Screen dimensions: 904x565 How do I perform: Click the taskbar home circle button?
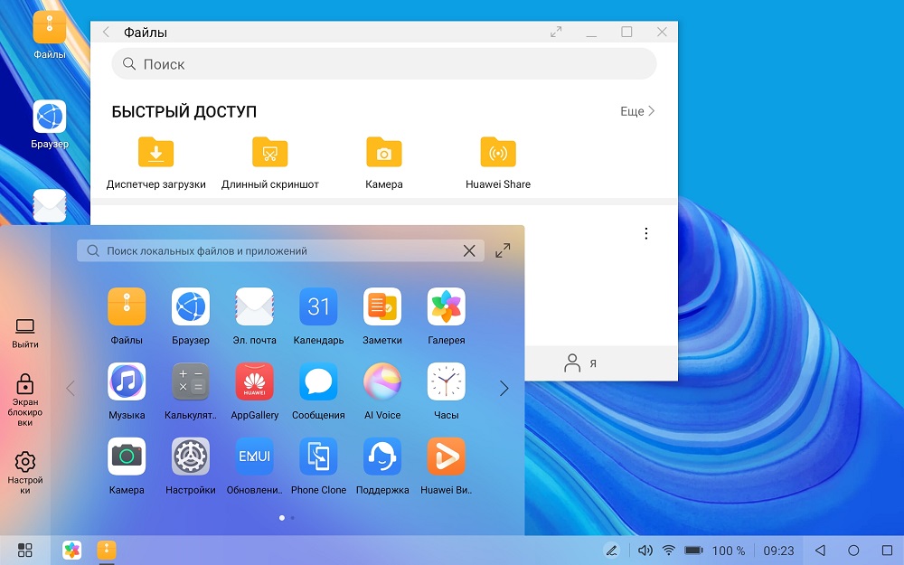(x=854, y=550)
